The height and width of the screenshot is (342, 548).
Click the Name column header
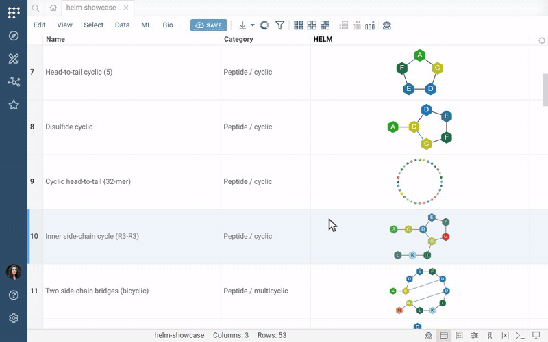click(x=132, y=40)
